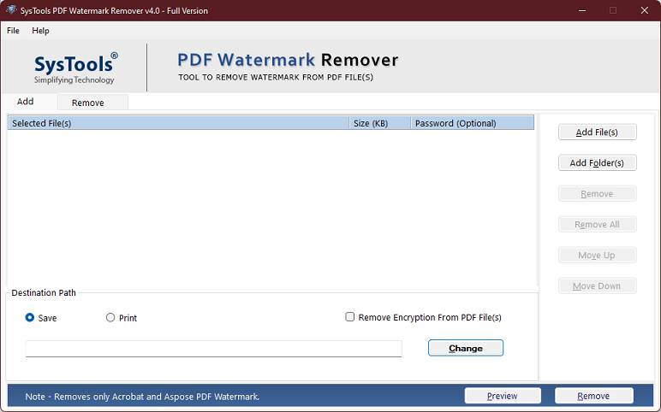Click the SysTools Simplifying Technology logo

pyautogui.click(x=75, y=68)
